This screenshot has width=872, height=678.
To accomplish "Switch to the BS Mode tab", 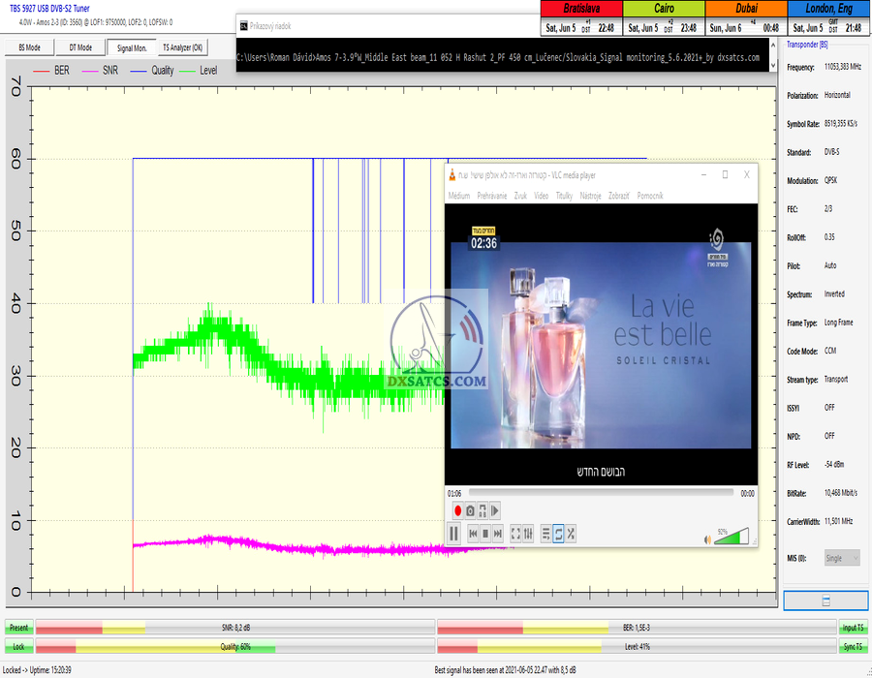I will pyautogui.click(x=30, y=47).
